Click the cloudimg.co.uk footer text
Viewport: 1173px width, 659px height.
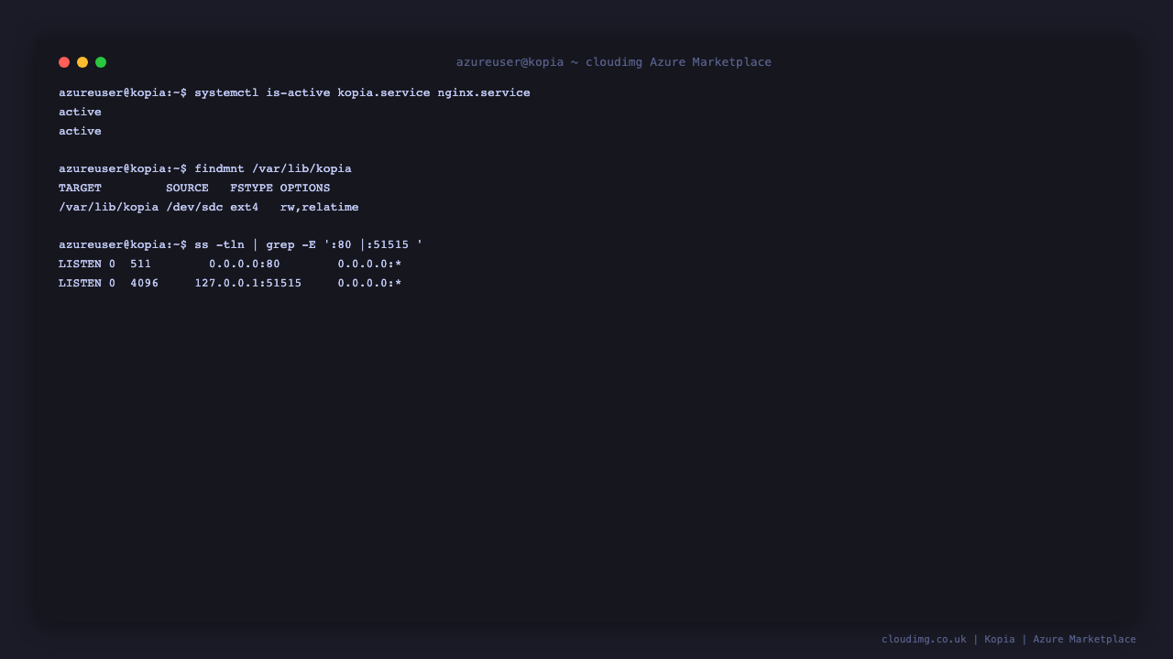pyautogui.click(x=924, y=639)
